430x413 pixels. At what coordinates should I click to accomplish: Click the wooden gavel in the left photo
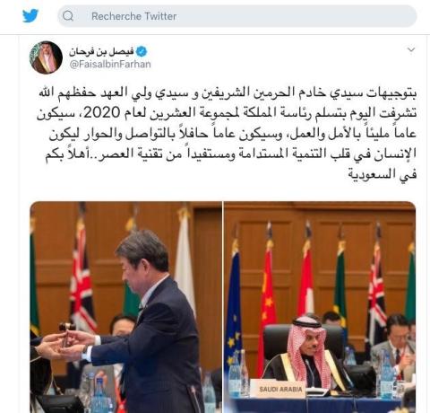[67, 333]
